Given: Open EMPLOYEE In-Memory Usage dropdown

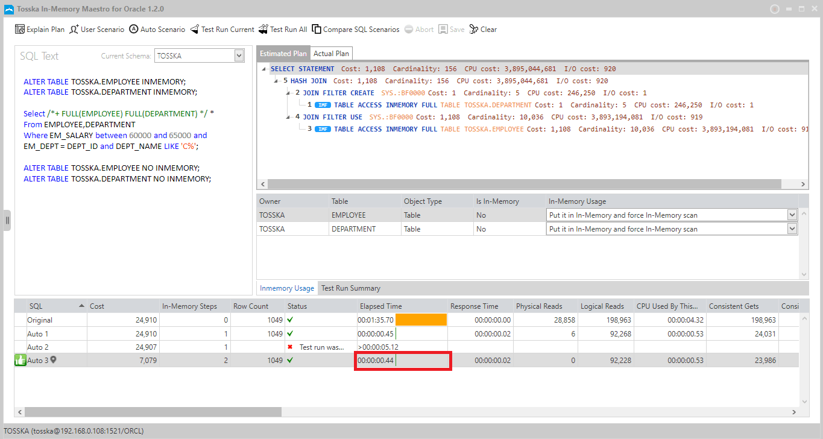Looking at the screenshot, I should 792,215.
